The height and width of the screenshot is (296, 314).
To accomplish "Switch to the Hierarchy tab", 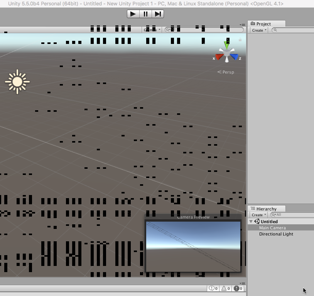I will 267,209.
